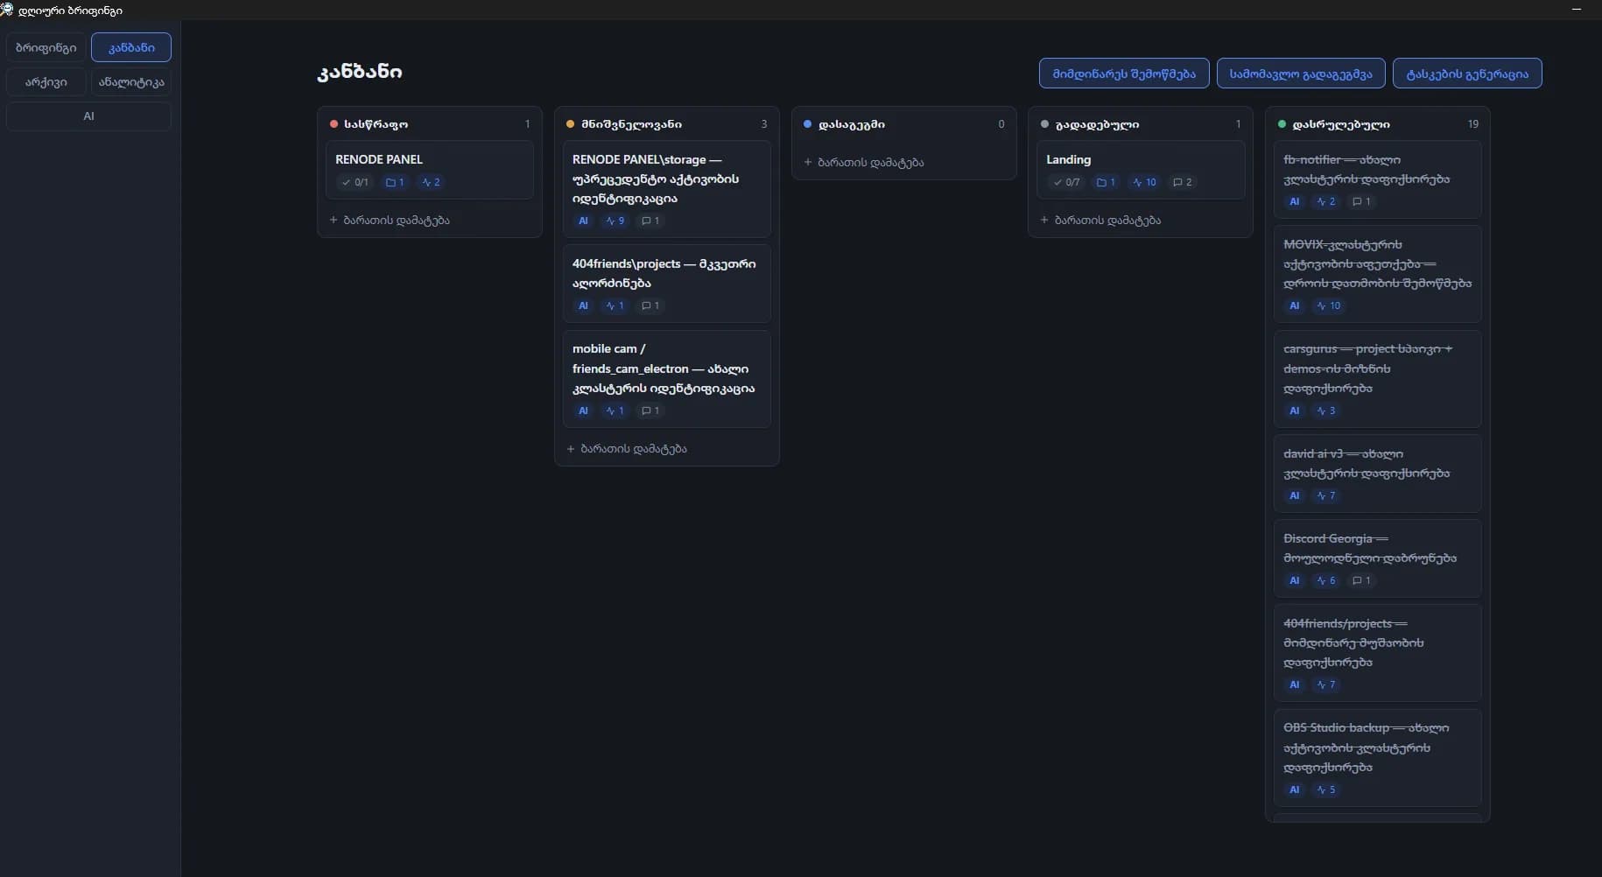Click activity badge 9 on RENODE PANEL\storage card
1602x877 pixels.
(615, 221)
